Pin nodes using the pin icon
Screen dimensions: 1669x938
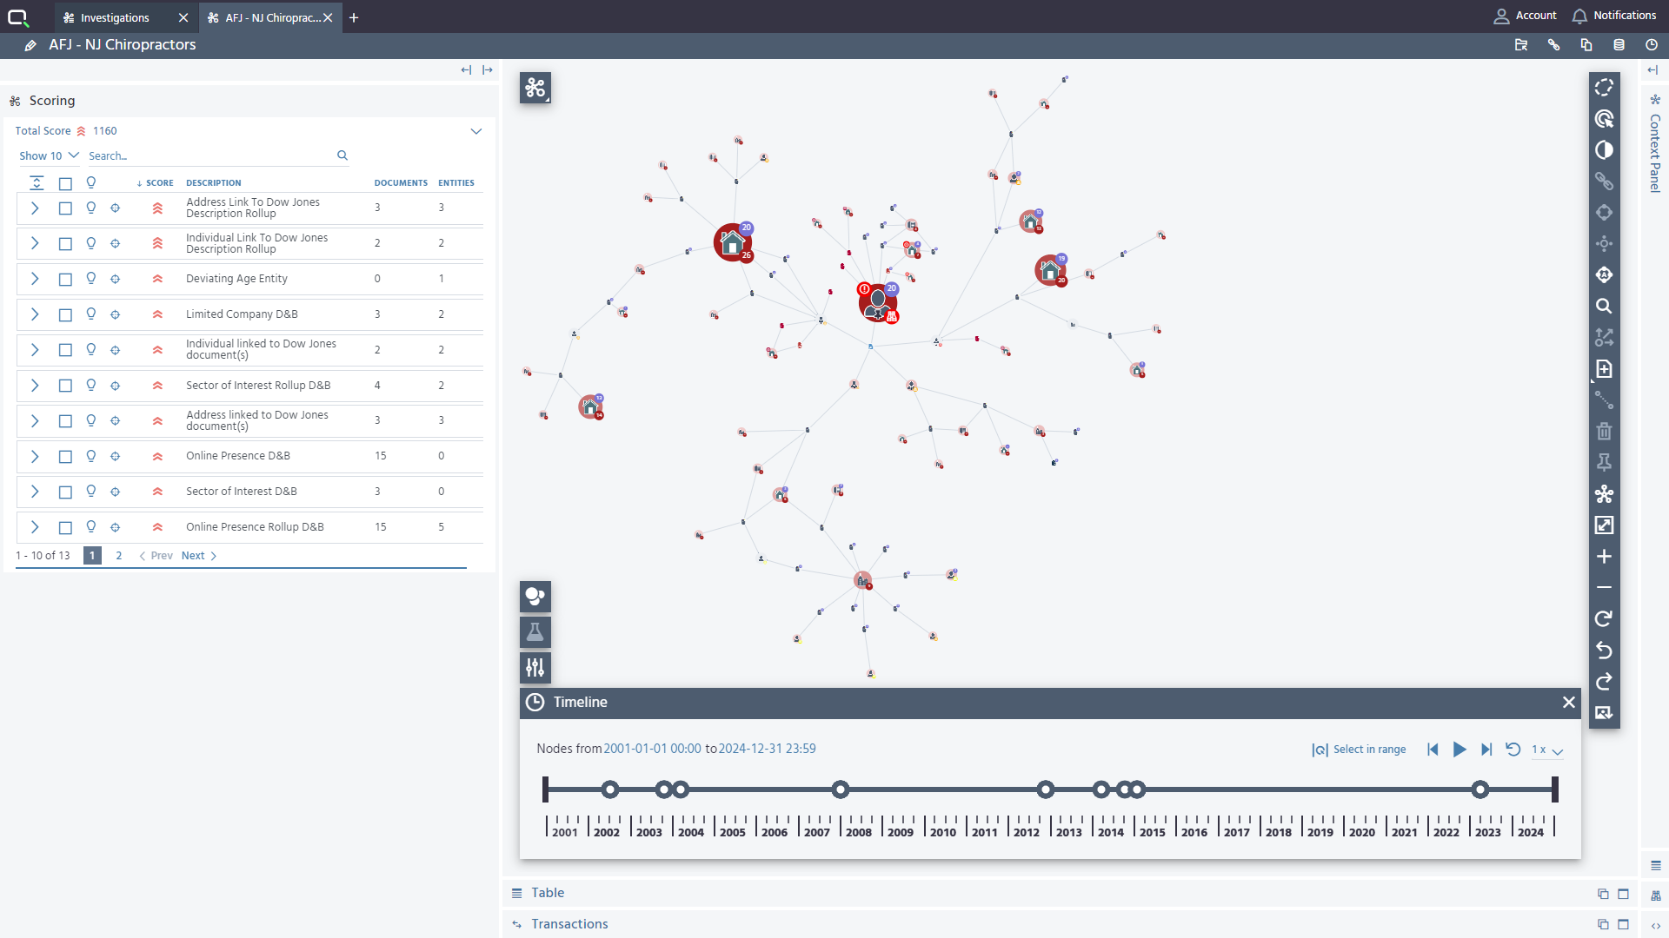[1604, 462]
